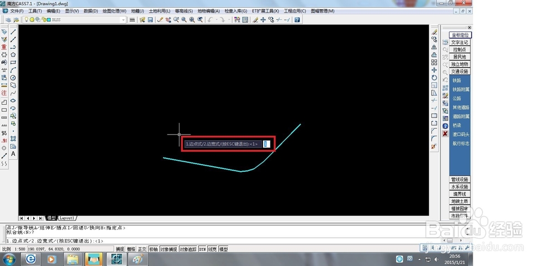Open the 地物编辑(A) menu
This screenshot has height=266, width=554.
[208, 11]
